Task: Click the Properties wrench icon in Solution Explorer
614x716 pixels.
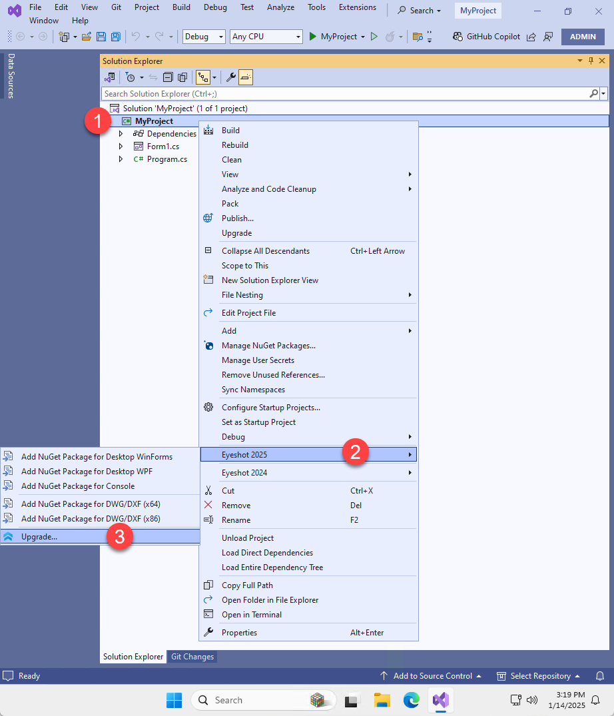Action: tap(231, 77)
